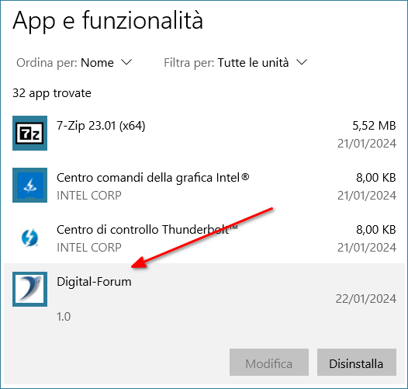Click the 5,52 MB size value
Viewport: 408px width, 389px height.
[374, 126]
